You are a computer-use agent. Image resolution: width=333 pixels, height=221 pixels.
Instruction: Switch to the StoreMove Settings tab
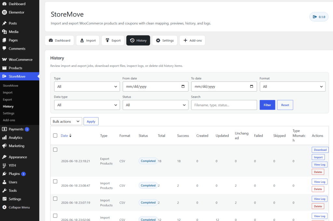click(x=165, y=40)
